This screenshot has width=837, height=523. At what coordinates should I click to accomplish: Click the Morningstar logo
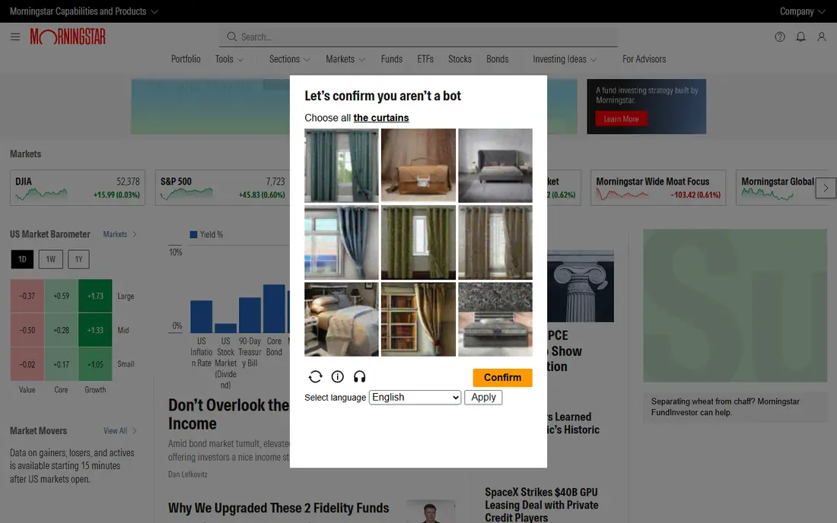68,36
